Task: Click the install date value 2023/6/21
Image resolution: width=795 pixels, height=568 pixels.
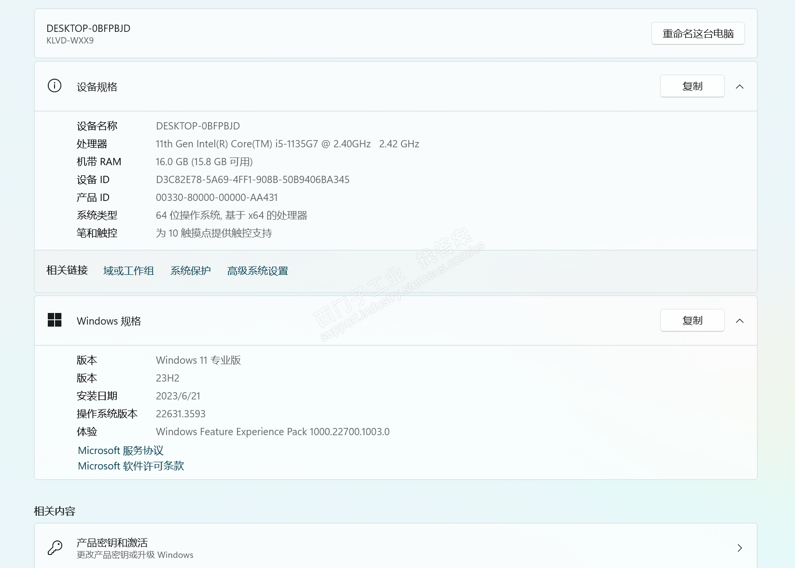Action: click(x=178, y=396)
